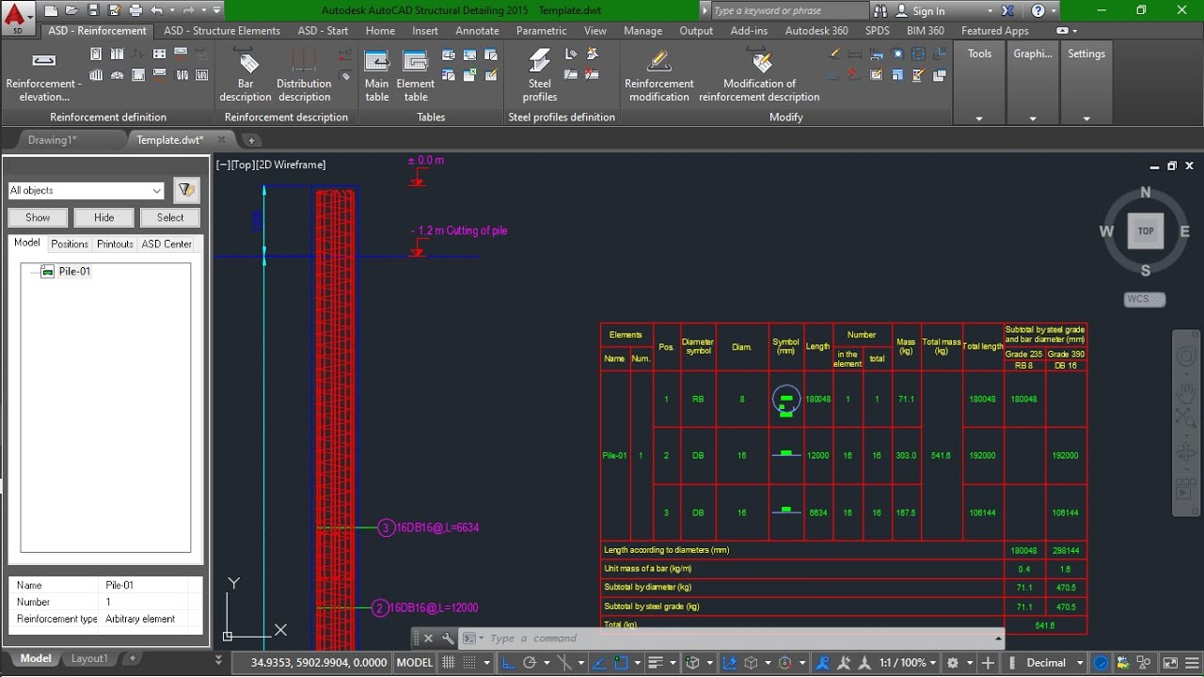Click the Select button in inspector
This screenshot has width=1204, height=677.
170,217
